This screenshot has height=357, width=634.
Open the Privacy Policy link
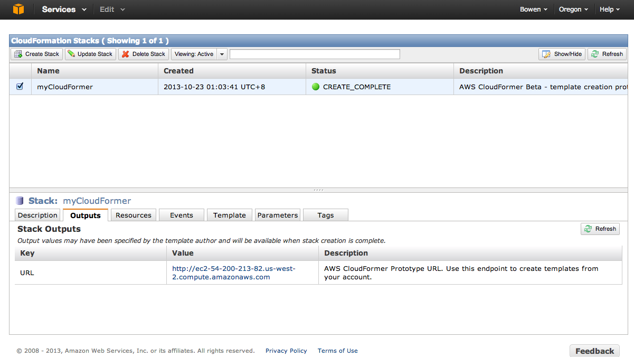[x=286, y=351]
